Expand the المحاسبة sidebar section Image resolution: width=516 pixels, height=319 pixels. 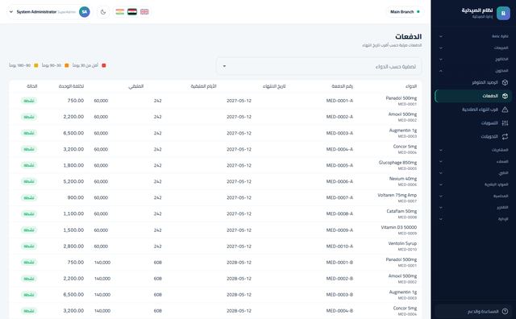(473, 196)
